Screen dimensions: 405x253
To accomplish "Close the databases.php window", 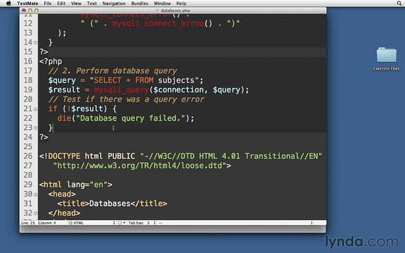I will click(24, 11).
